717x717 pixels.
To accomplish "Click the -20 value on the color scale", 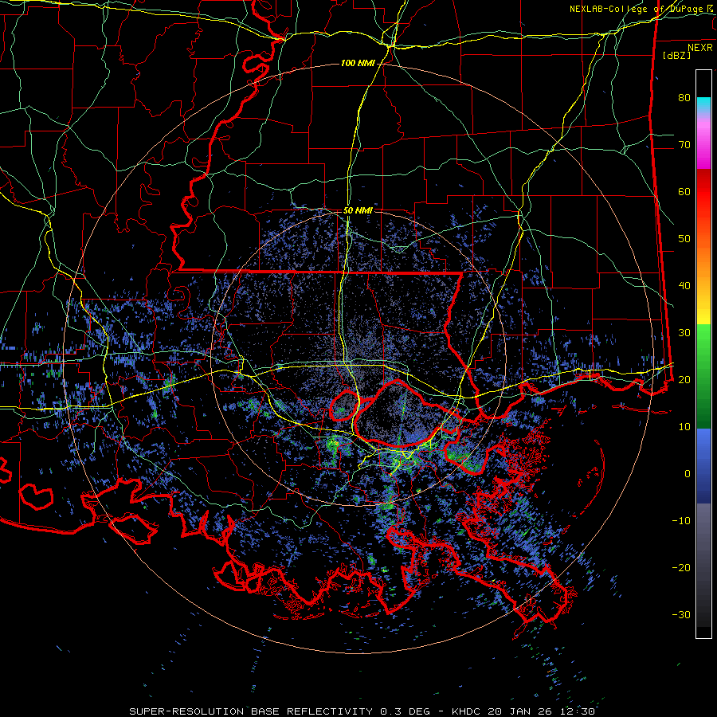I will click(681, 567).
